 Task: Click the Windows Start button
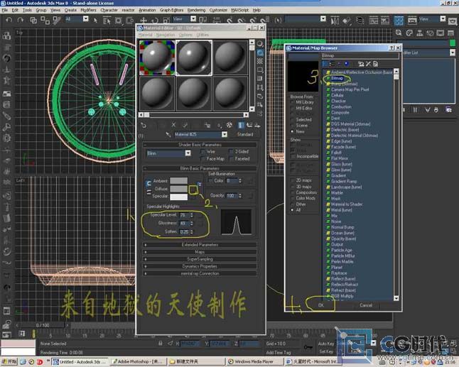pyautogui.click(x=9, y=362)
